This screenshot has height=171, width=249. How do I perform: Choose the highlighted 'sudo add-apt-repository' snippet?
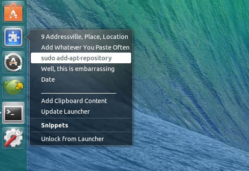tap(81, 58)
